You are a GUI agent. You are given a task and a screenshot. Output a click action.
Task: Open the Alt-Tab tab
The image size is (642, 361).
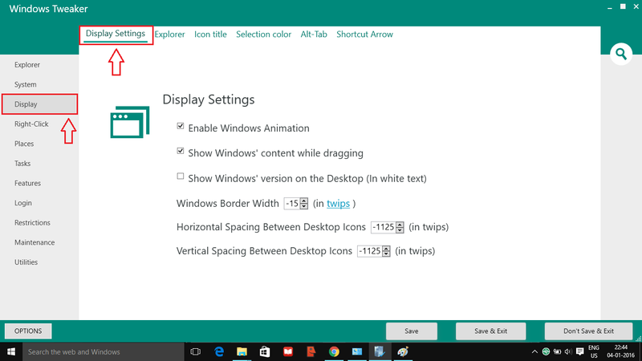(x=314, y=34)
